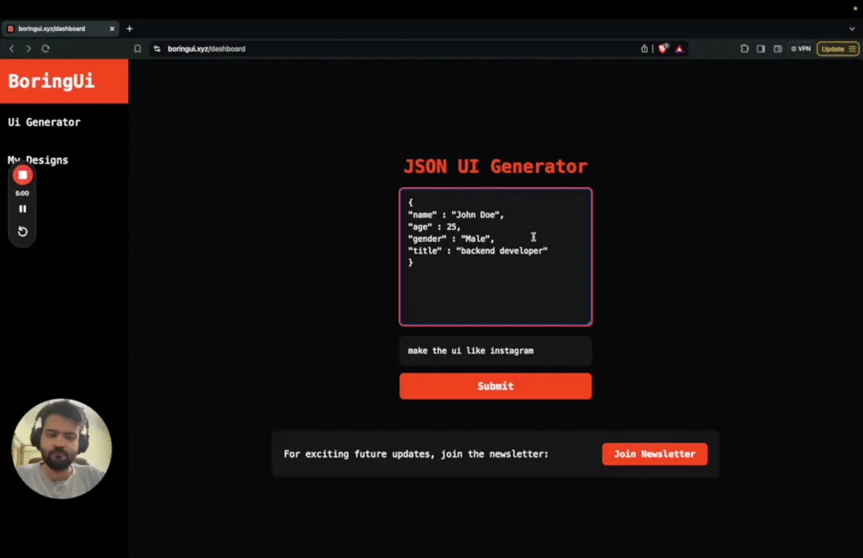Switch to the boringui.xyz/dashboard tab

tap(59, 27)
